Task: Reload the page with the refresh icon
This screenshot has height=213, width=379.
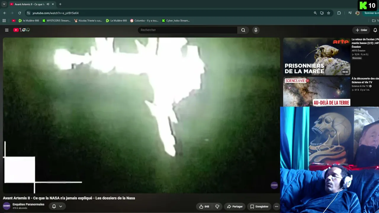Action: 20,13
